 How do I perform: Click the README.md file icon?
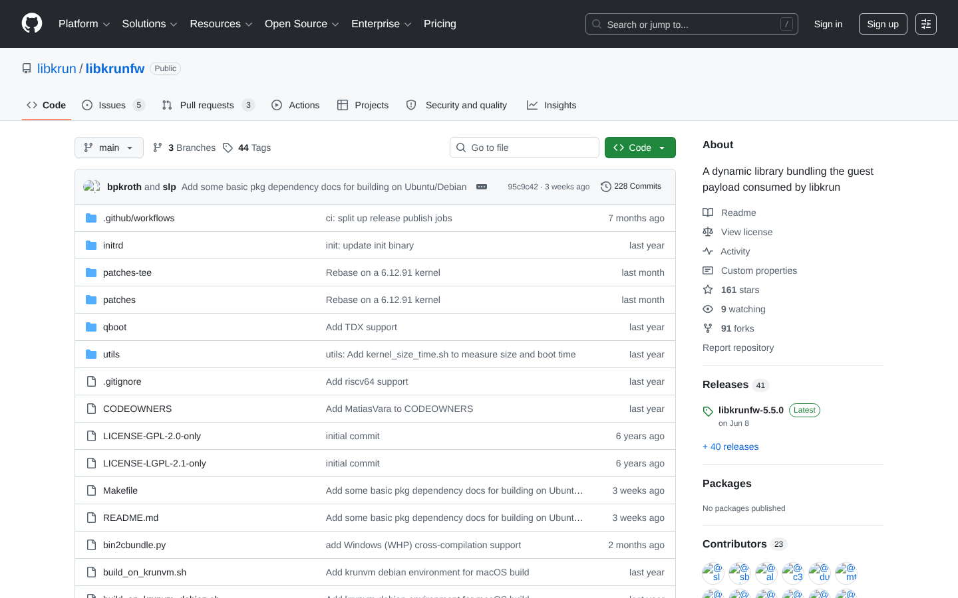pos(91,518)
